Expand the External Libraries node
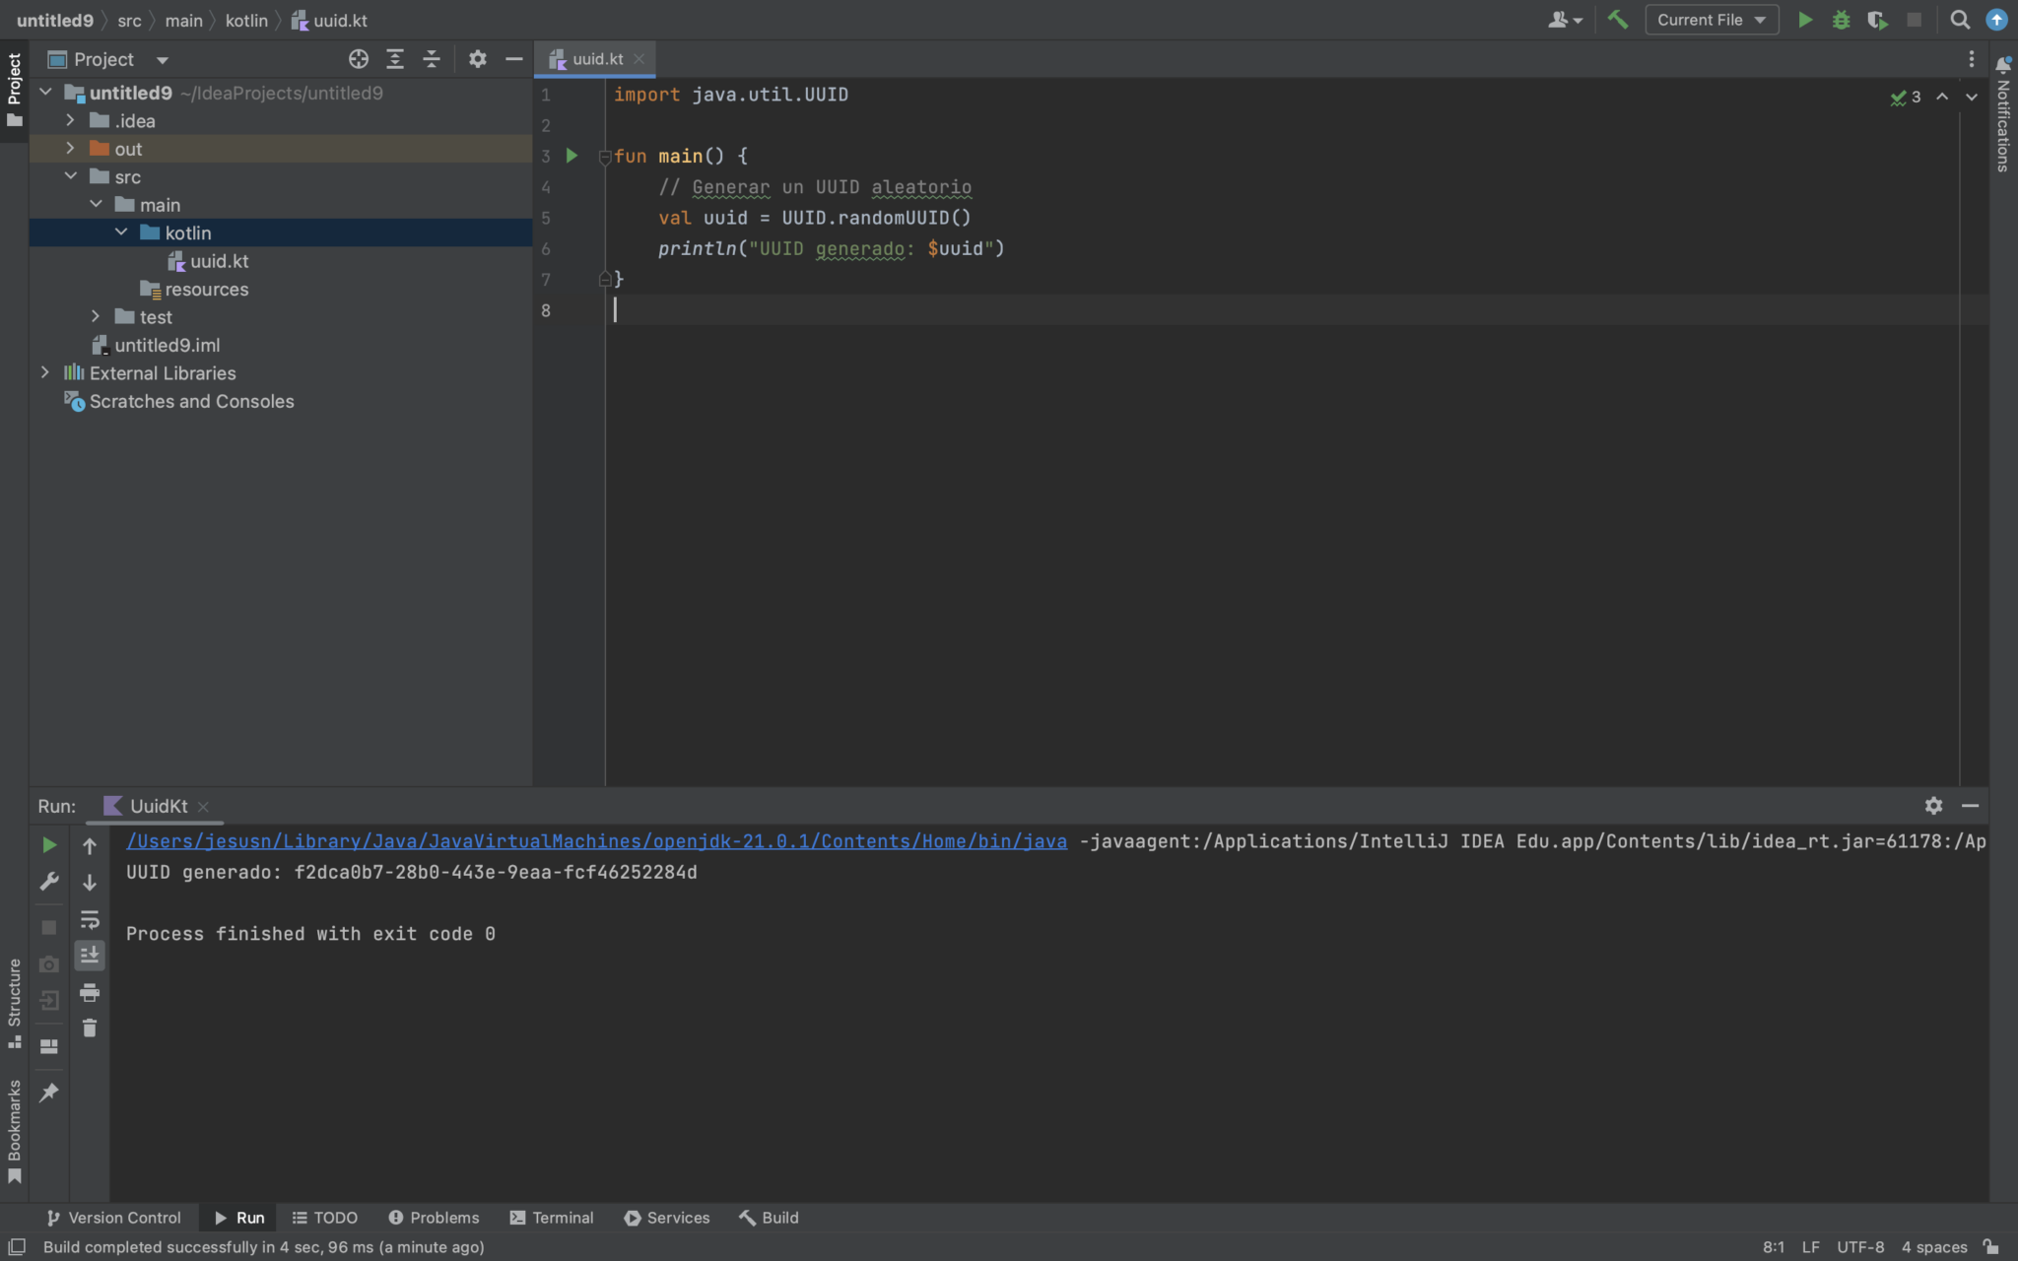The image size is (2018, 1261). [x=44, y=372]
